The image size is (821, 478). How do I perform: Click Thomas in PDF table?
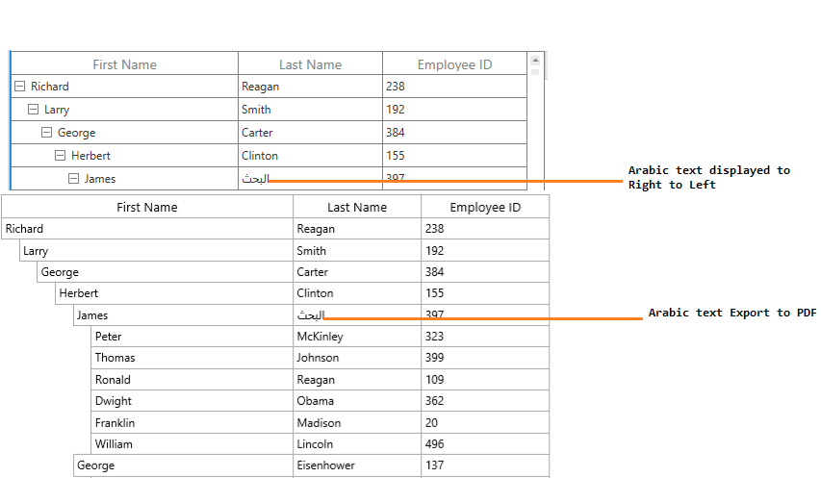point(192,358)
